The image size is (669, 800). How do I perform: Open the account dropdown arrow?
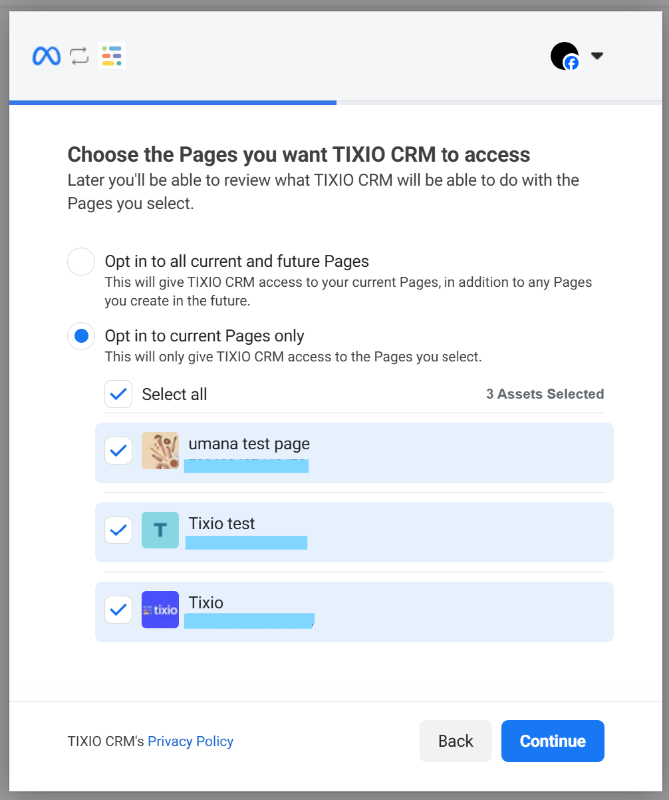click(x=597, y=56)
